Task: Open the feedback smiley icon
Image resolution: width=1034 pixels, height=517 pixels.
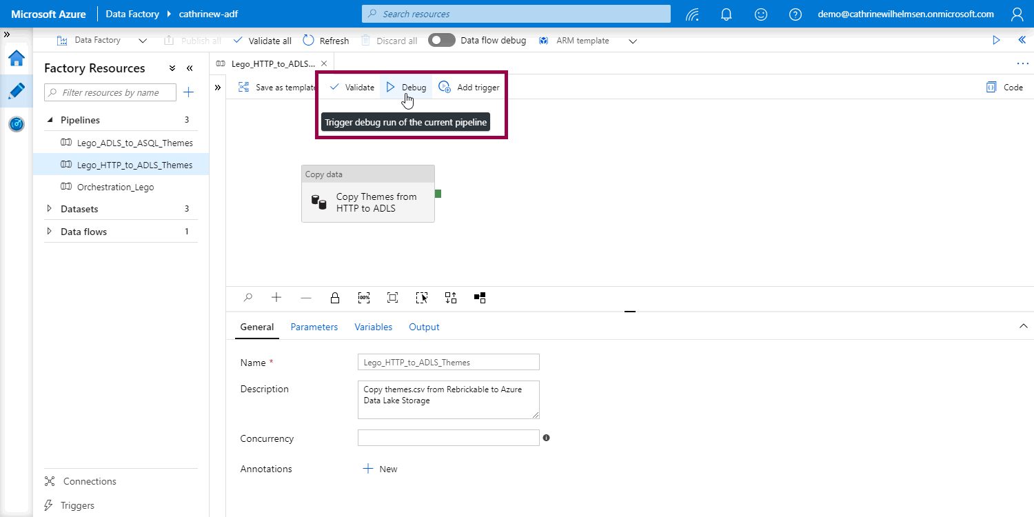Action: pyautogui.click(x=760, y=14)
